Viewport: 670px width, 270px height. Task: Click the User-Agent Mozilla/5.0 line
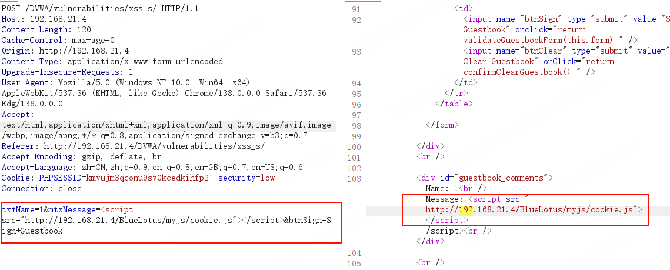point(126,82)
